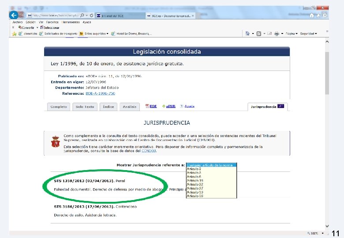Close the Convertir toolbar with the x
The width and height of the screenshot is (344, 238).
coord(13,27)
